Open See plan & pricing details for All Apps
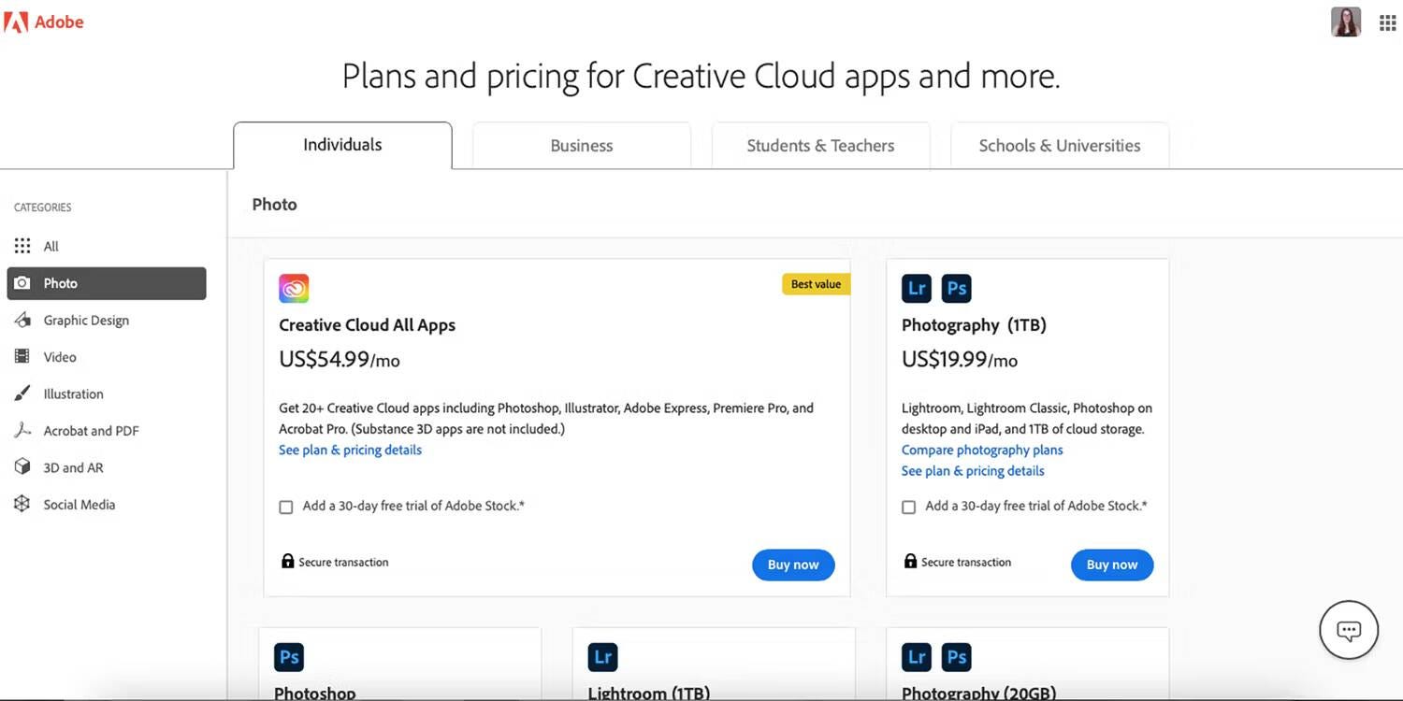This screenshot has width=1403, height=701. click(350, 450)
